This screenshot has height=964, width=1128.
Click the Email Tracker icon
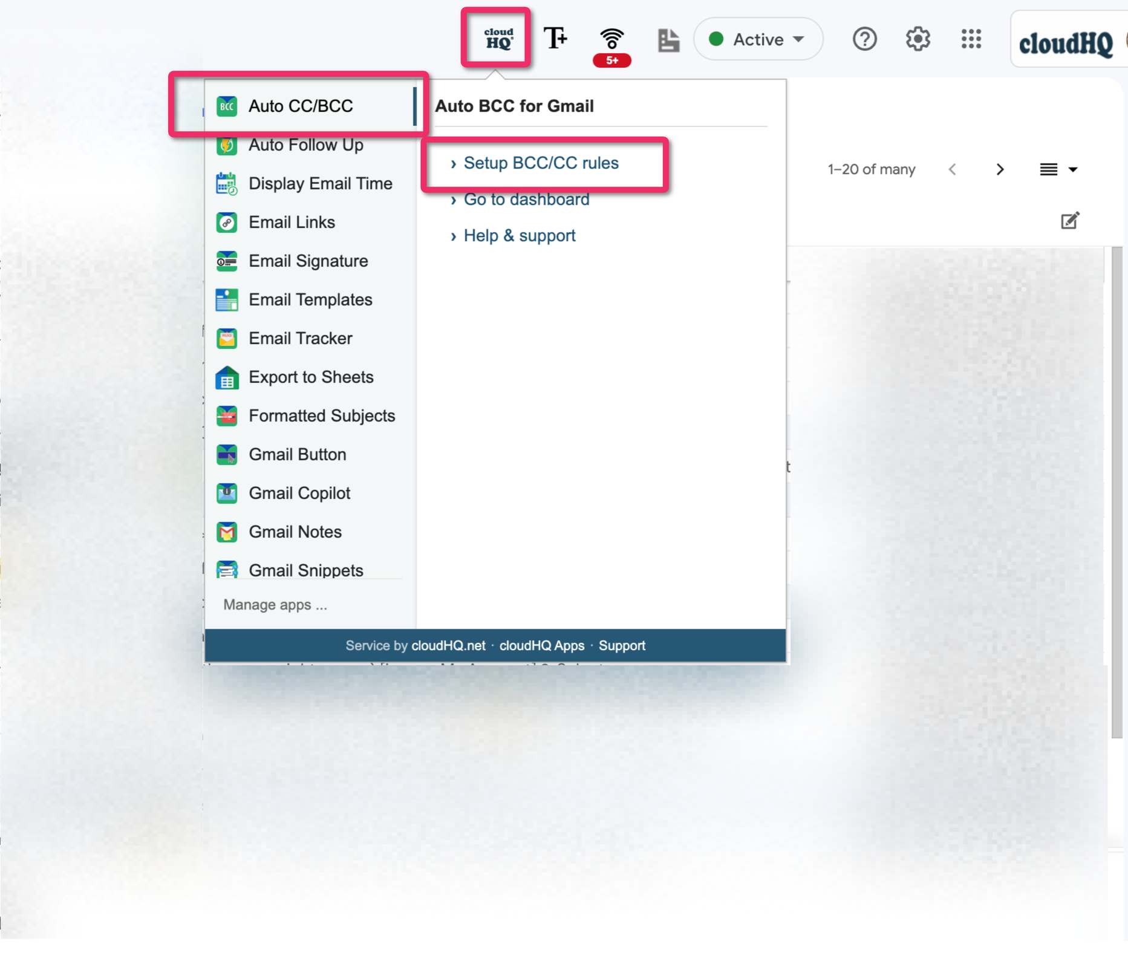click(x=227, y=339)
